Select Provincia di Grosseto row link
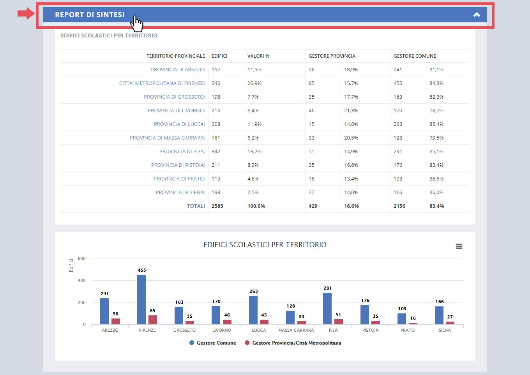Viewport: 530px width, 375px height. coord(174,97)
